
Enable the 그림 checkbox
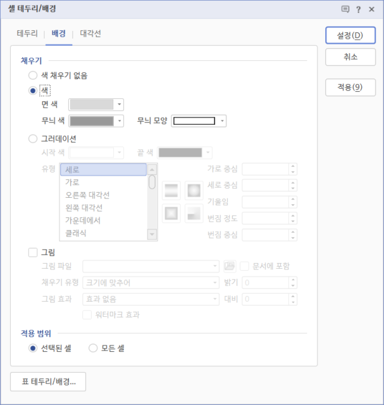pyautogui.click(x=33, y=252)
